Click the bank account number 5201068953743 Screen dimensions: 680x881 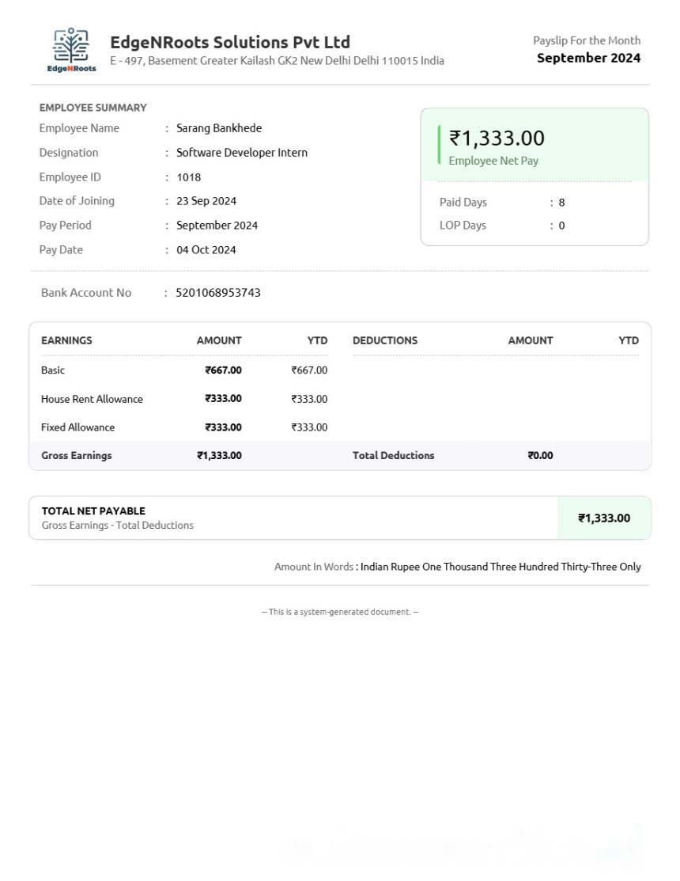[x=217, y=293]
